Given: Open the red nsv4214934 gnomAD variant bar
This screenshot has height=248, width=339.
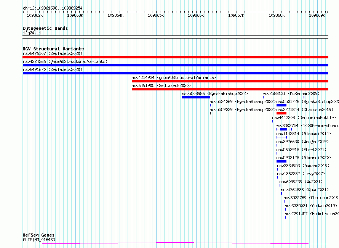Looking at the screenshot, I should coord(230,81).
